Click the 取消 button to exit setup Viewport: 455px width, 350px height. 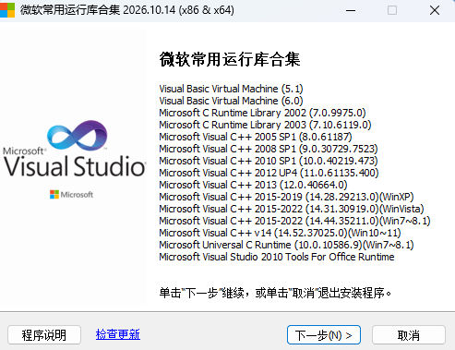tap(409, 334)
